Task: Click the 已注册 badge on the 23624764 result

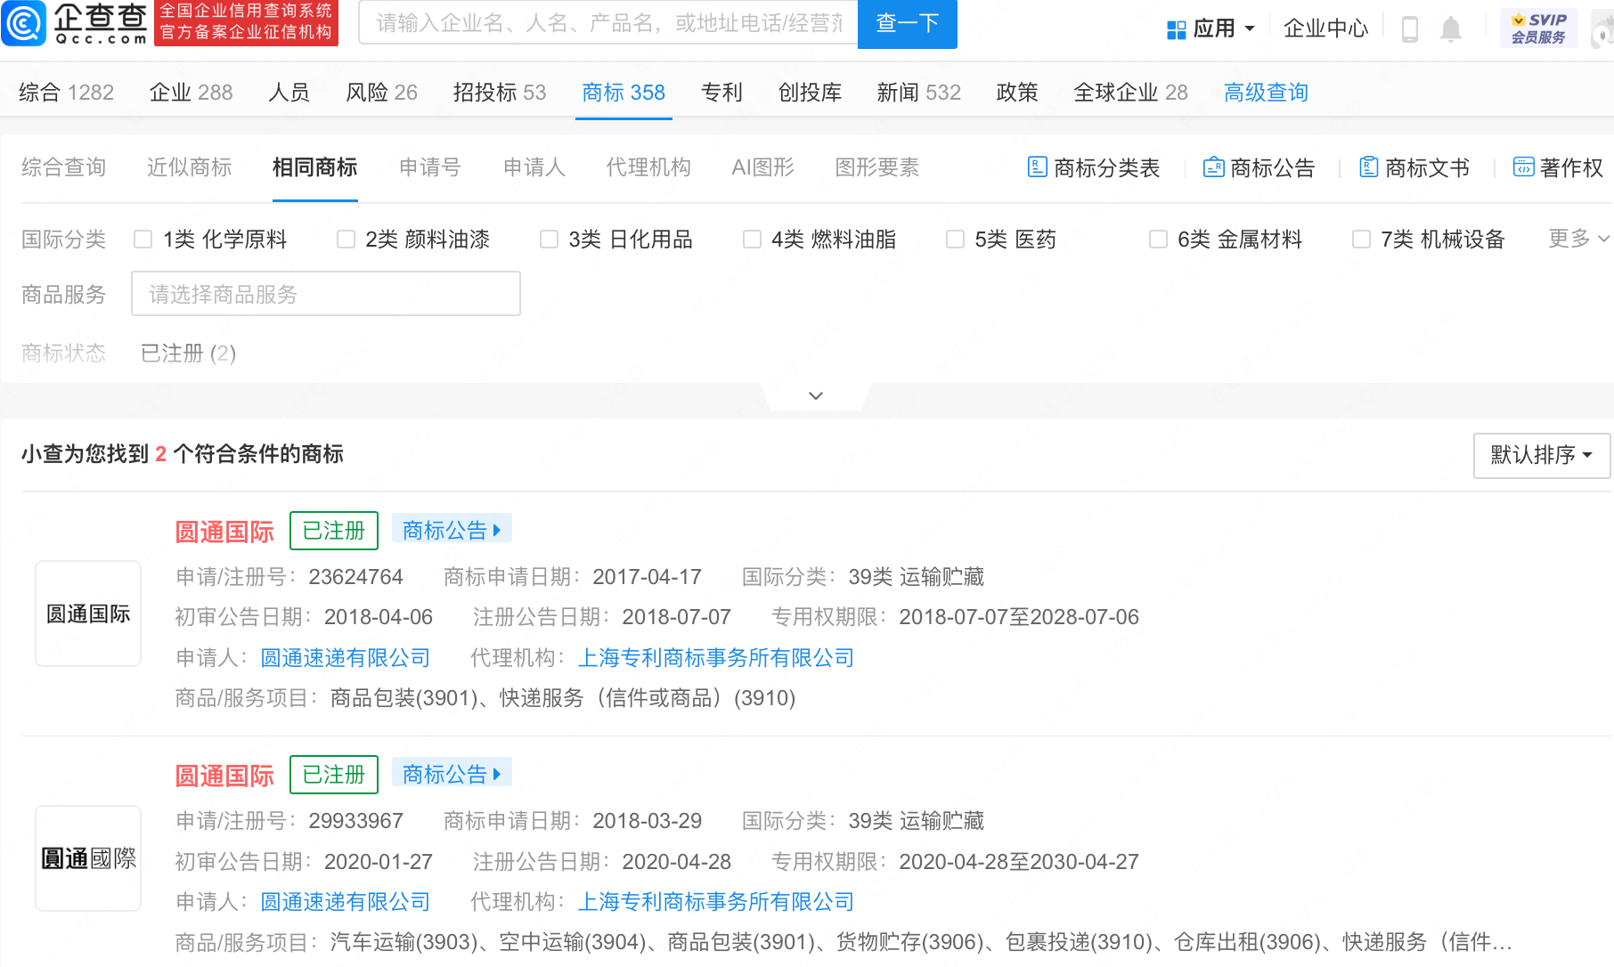Action: click(x=334, y=531)
